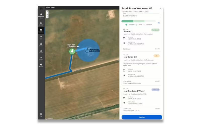Open the Schedule calendar in sidebar
This screenshot has width=201, height=125.
point(41,23)
